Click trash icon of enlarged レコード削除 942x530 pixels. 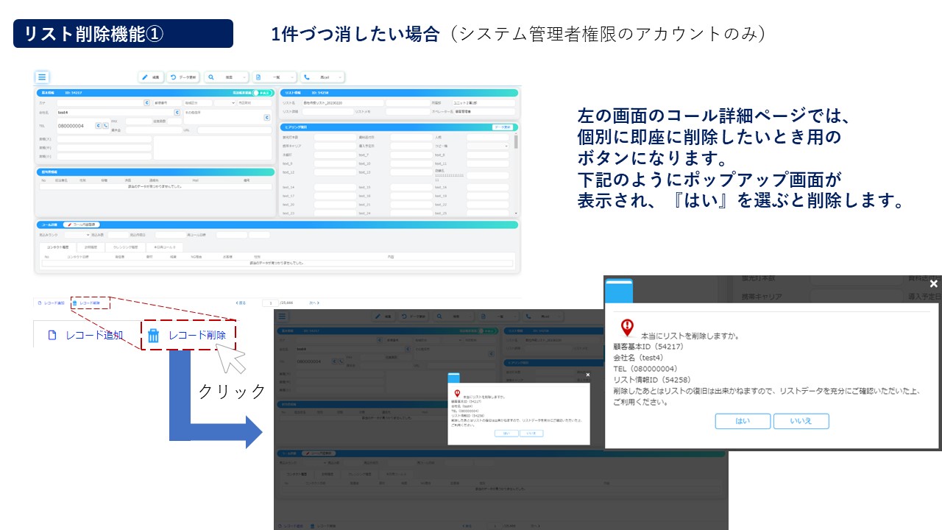tap(154, 336)
